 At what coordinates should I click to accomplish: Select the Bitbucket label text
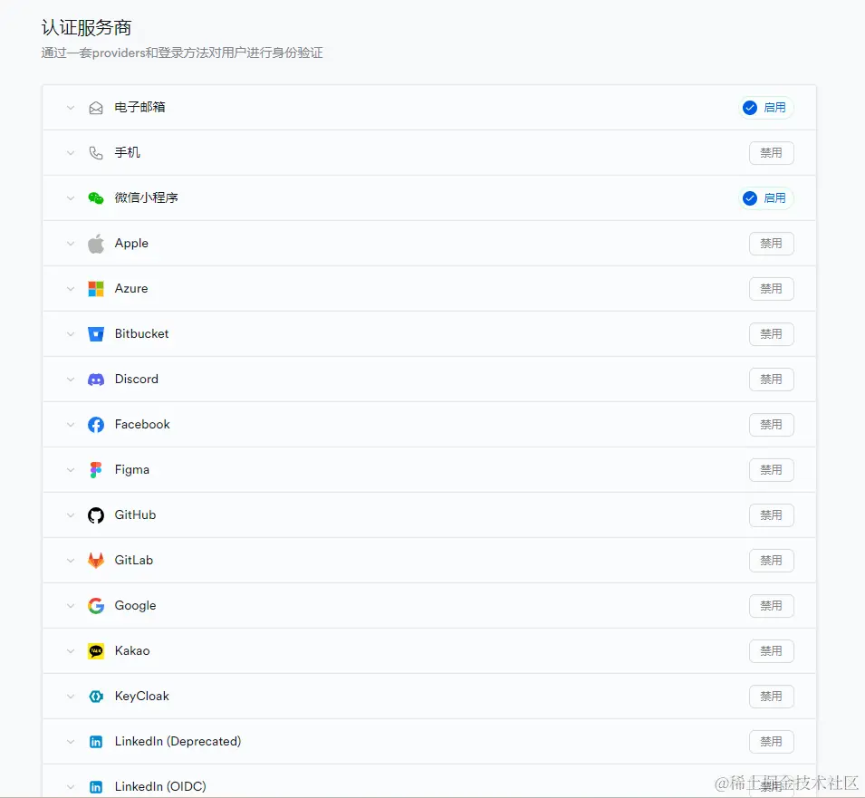coord(142,333)
